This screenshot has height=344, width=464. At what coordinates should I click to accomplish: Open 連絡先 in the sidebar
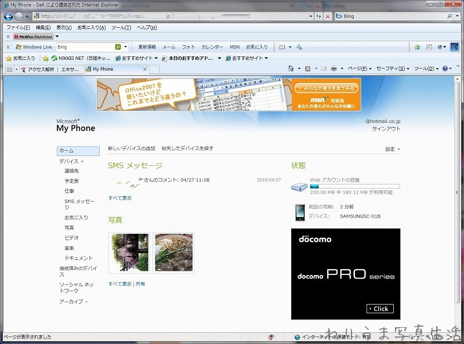click(x=71, y=171)
